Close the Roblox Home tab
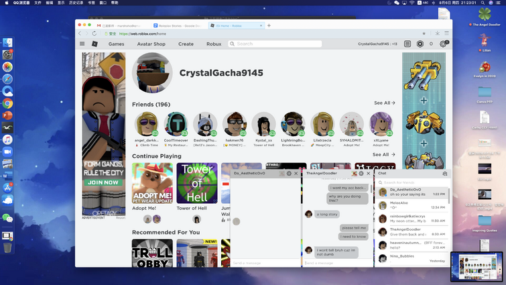The height and width of the screenshot is (285, 506). [x=261, y=25]
